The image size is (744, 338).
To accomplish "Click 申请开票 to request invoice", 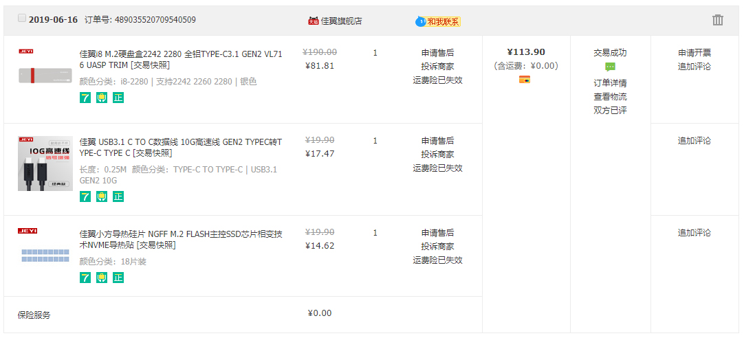I will 694,53.
